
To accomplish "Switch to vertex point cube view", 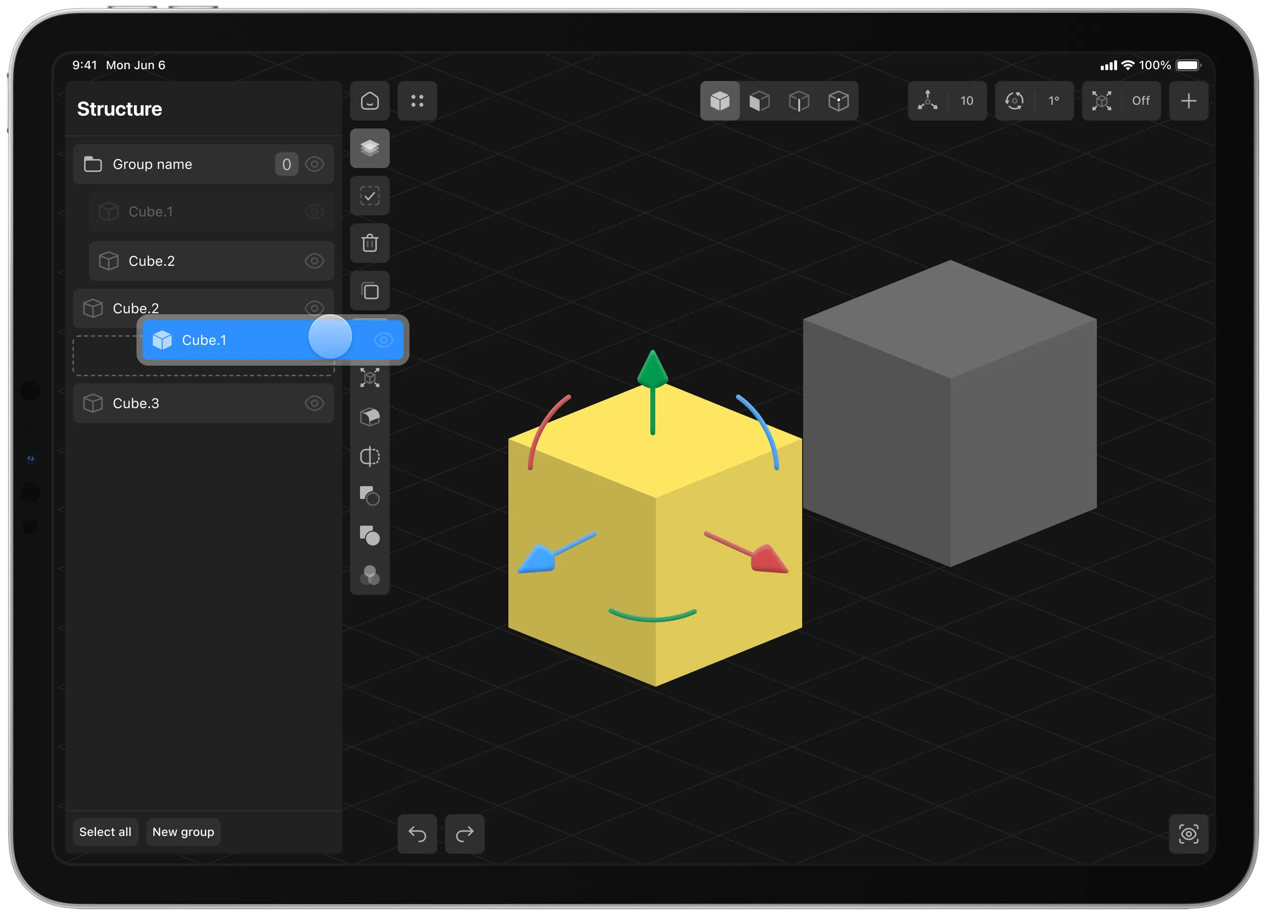I will [x=839, y=101].
